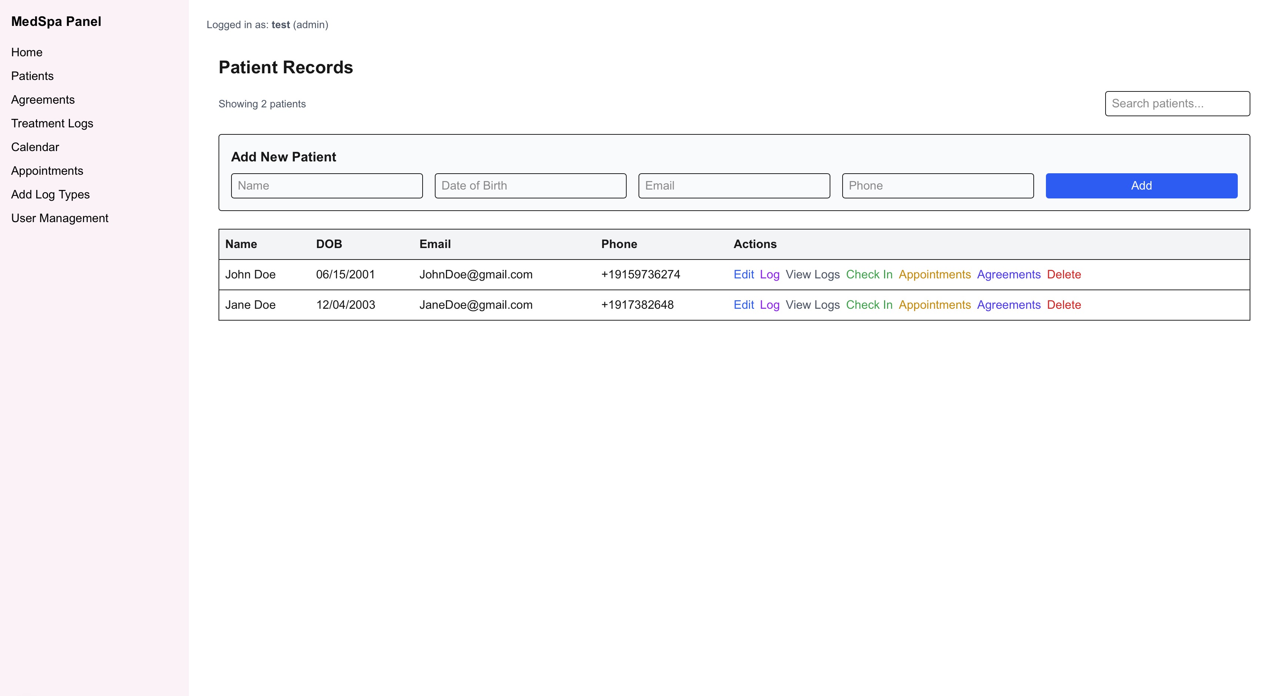Image resolution: width=1280 pixels, height=696 pixels.
Task: Open Agreements for Jane Doe
Action: [x=1009, y=305]
